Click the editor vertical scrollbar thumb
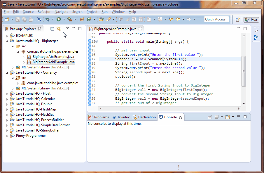 click(244, 71)
